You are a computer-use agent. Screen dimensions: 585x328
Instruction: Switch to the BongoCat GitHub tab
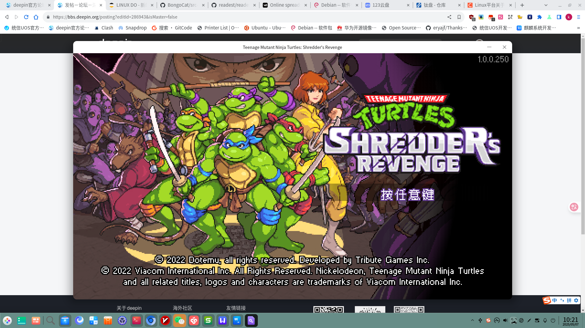coord(182,5)
